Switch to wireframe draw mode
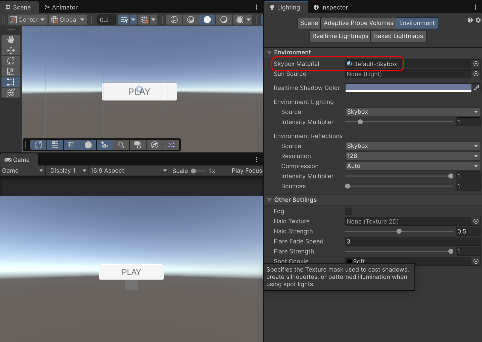Viewport: 482px width, 342px height. 174,20
